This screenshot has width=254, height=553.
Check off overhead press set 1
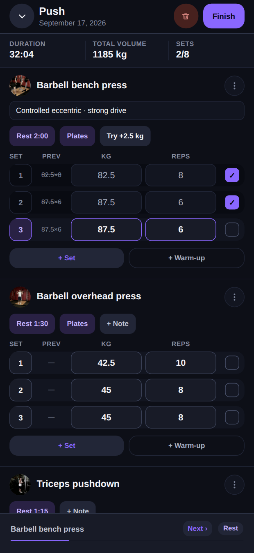[232, 363]
